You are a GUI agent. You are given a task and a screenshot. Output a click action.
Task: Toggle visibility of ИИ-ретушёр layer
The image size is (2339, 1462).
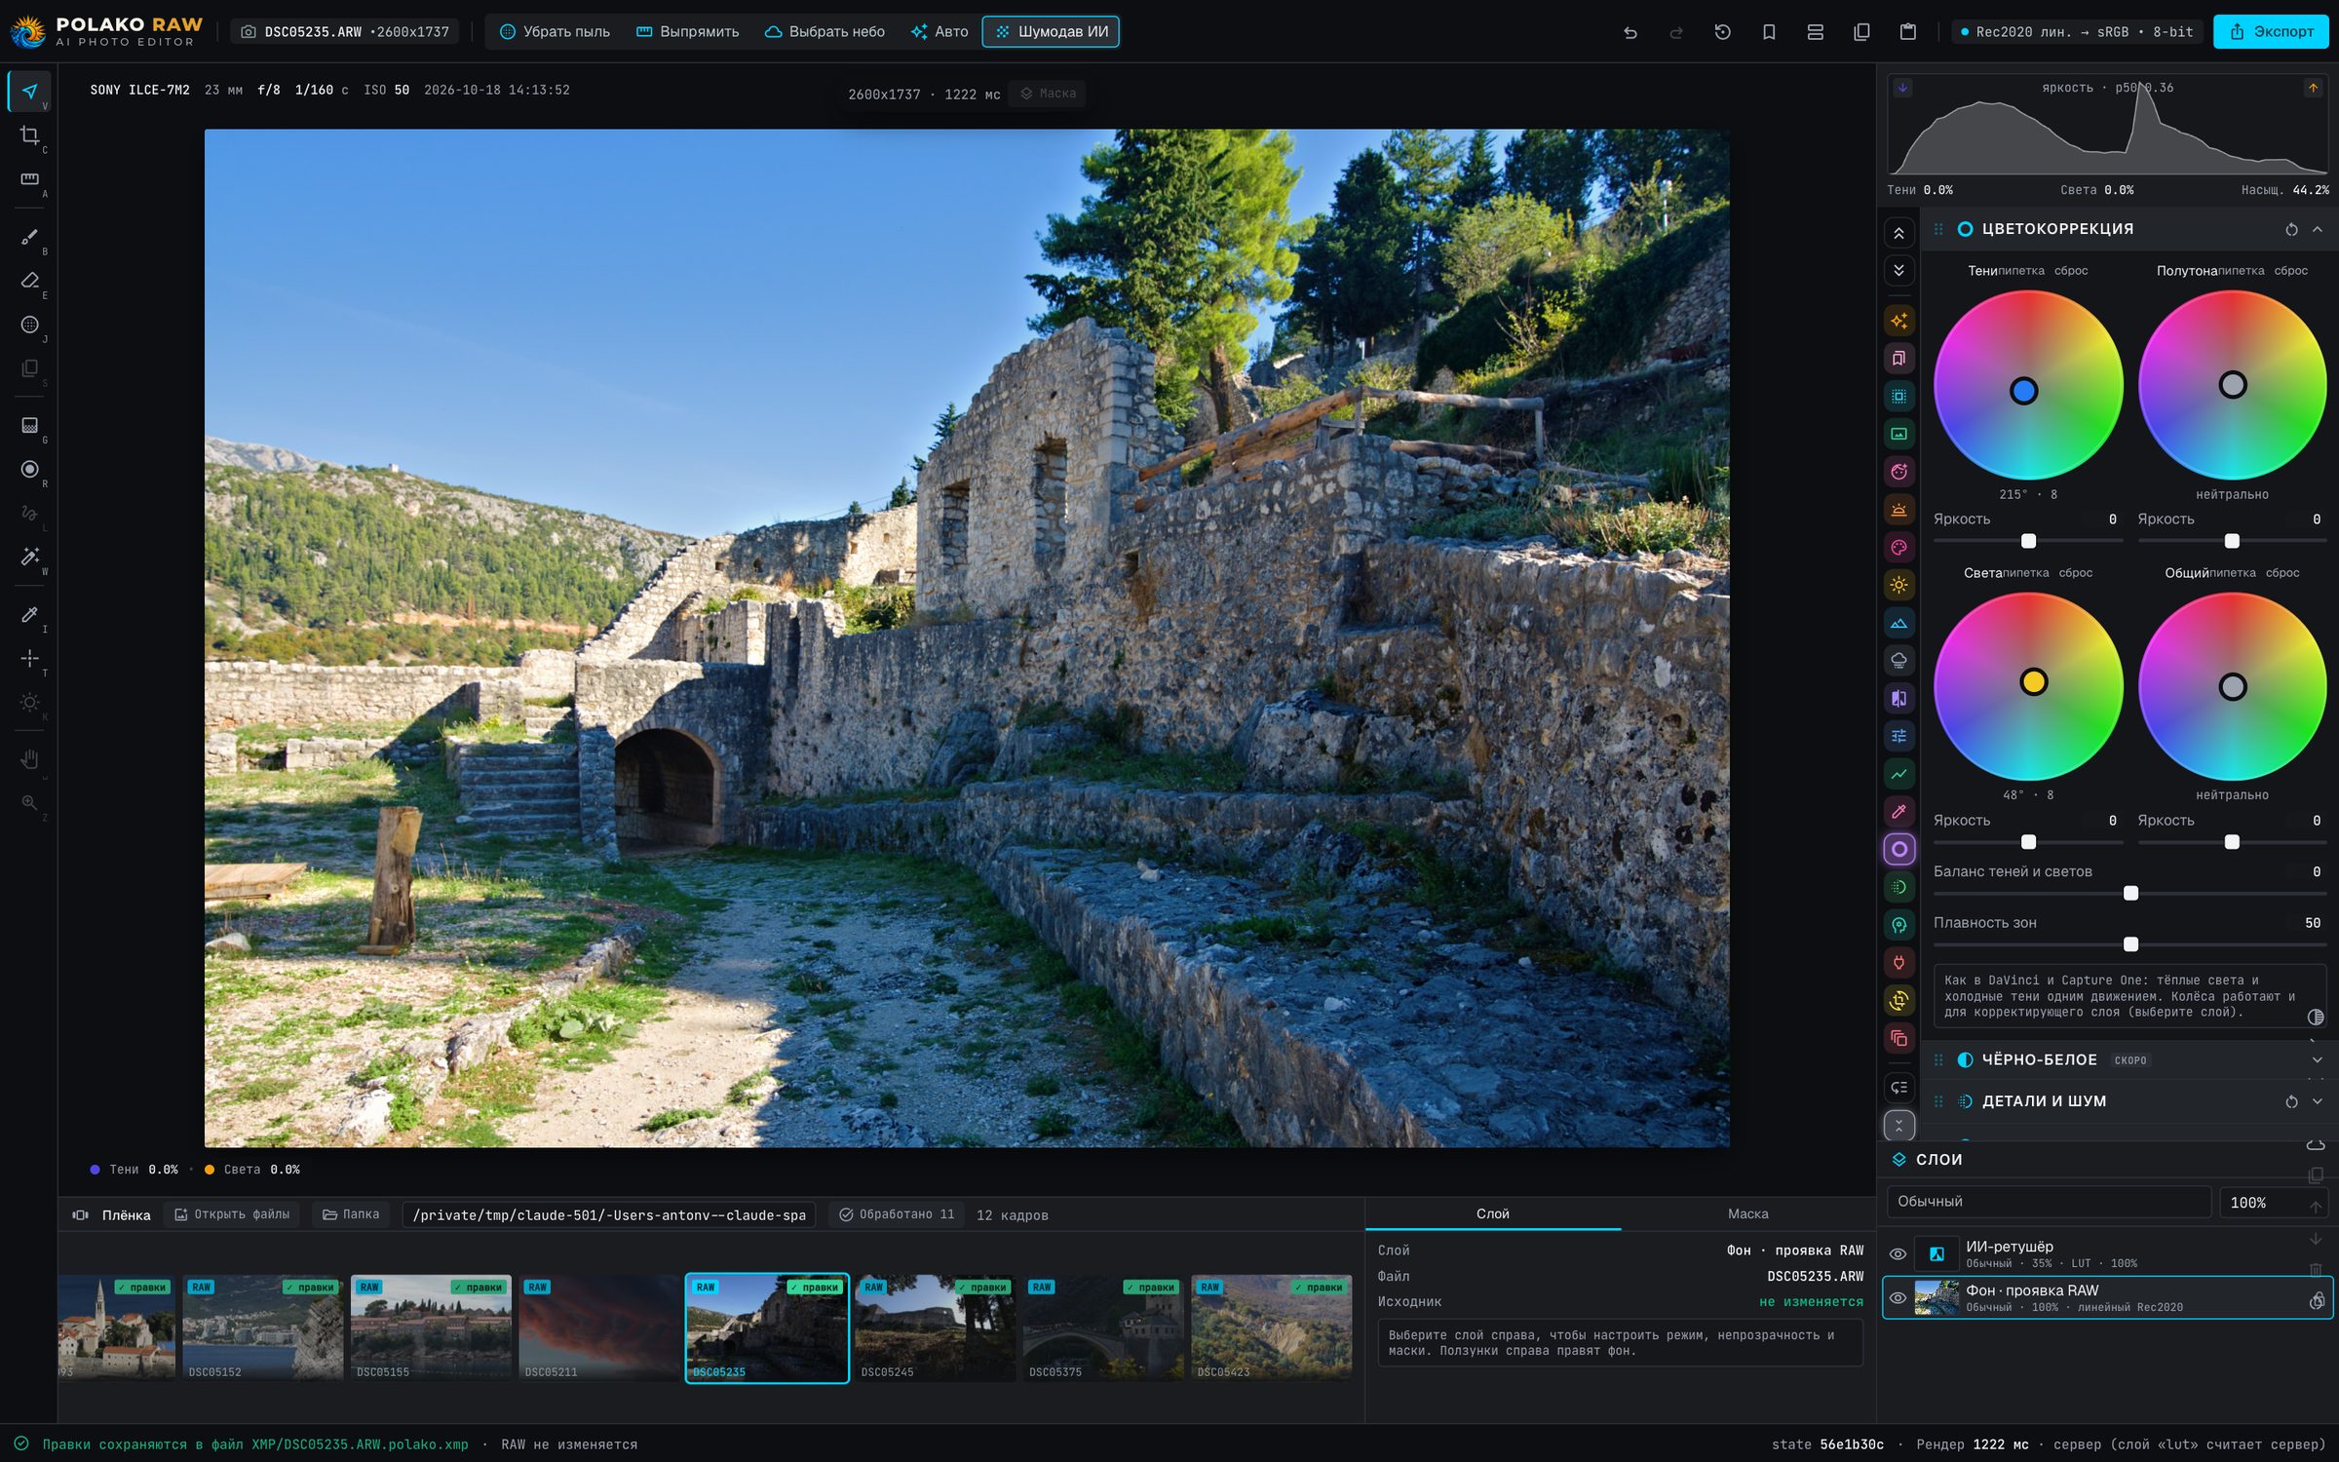tap(1898, 1254)
